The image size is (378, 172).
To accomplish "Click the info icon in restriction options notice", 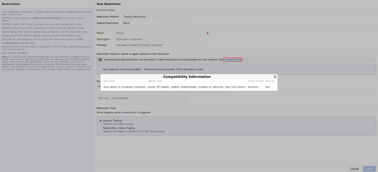I will [x=100, y=59].
